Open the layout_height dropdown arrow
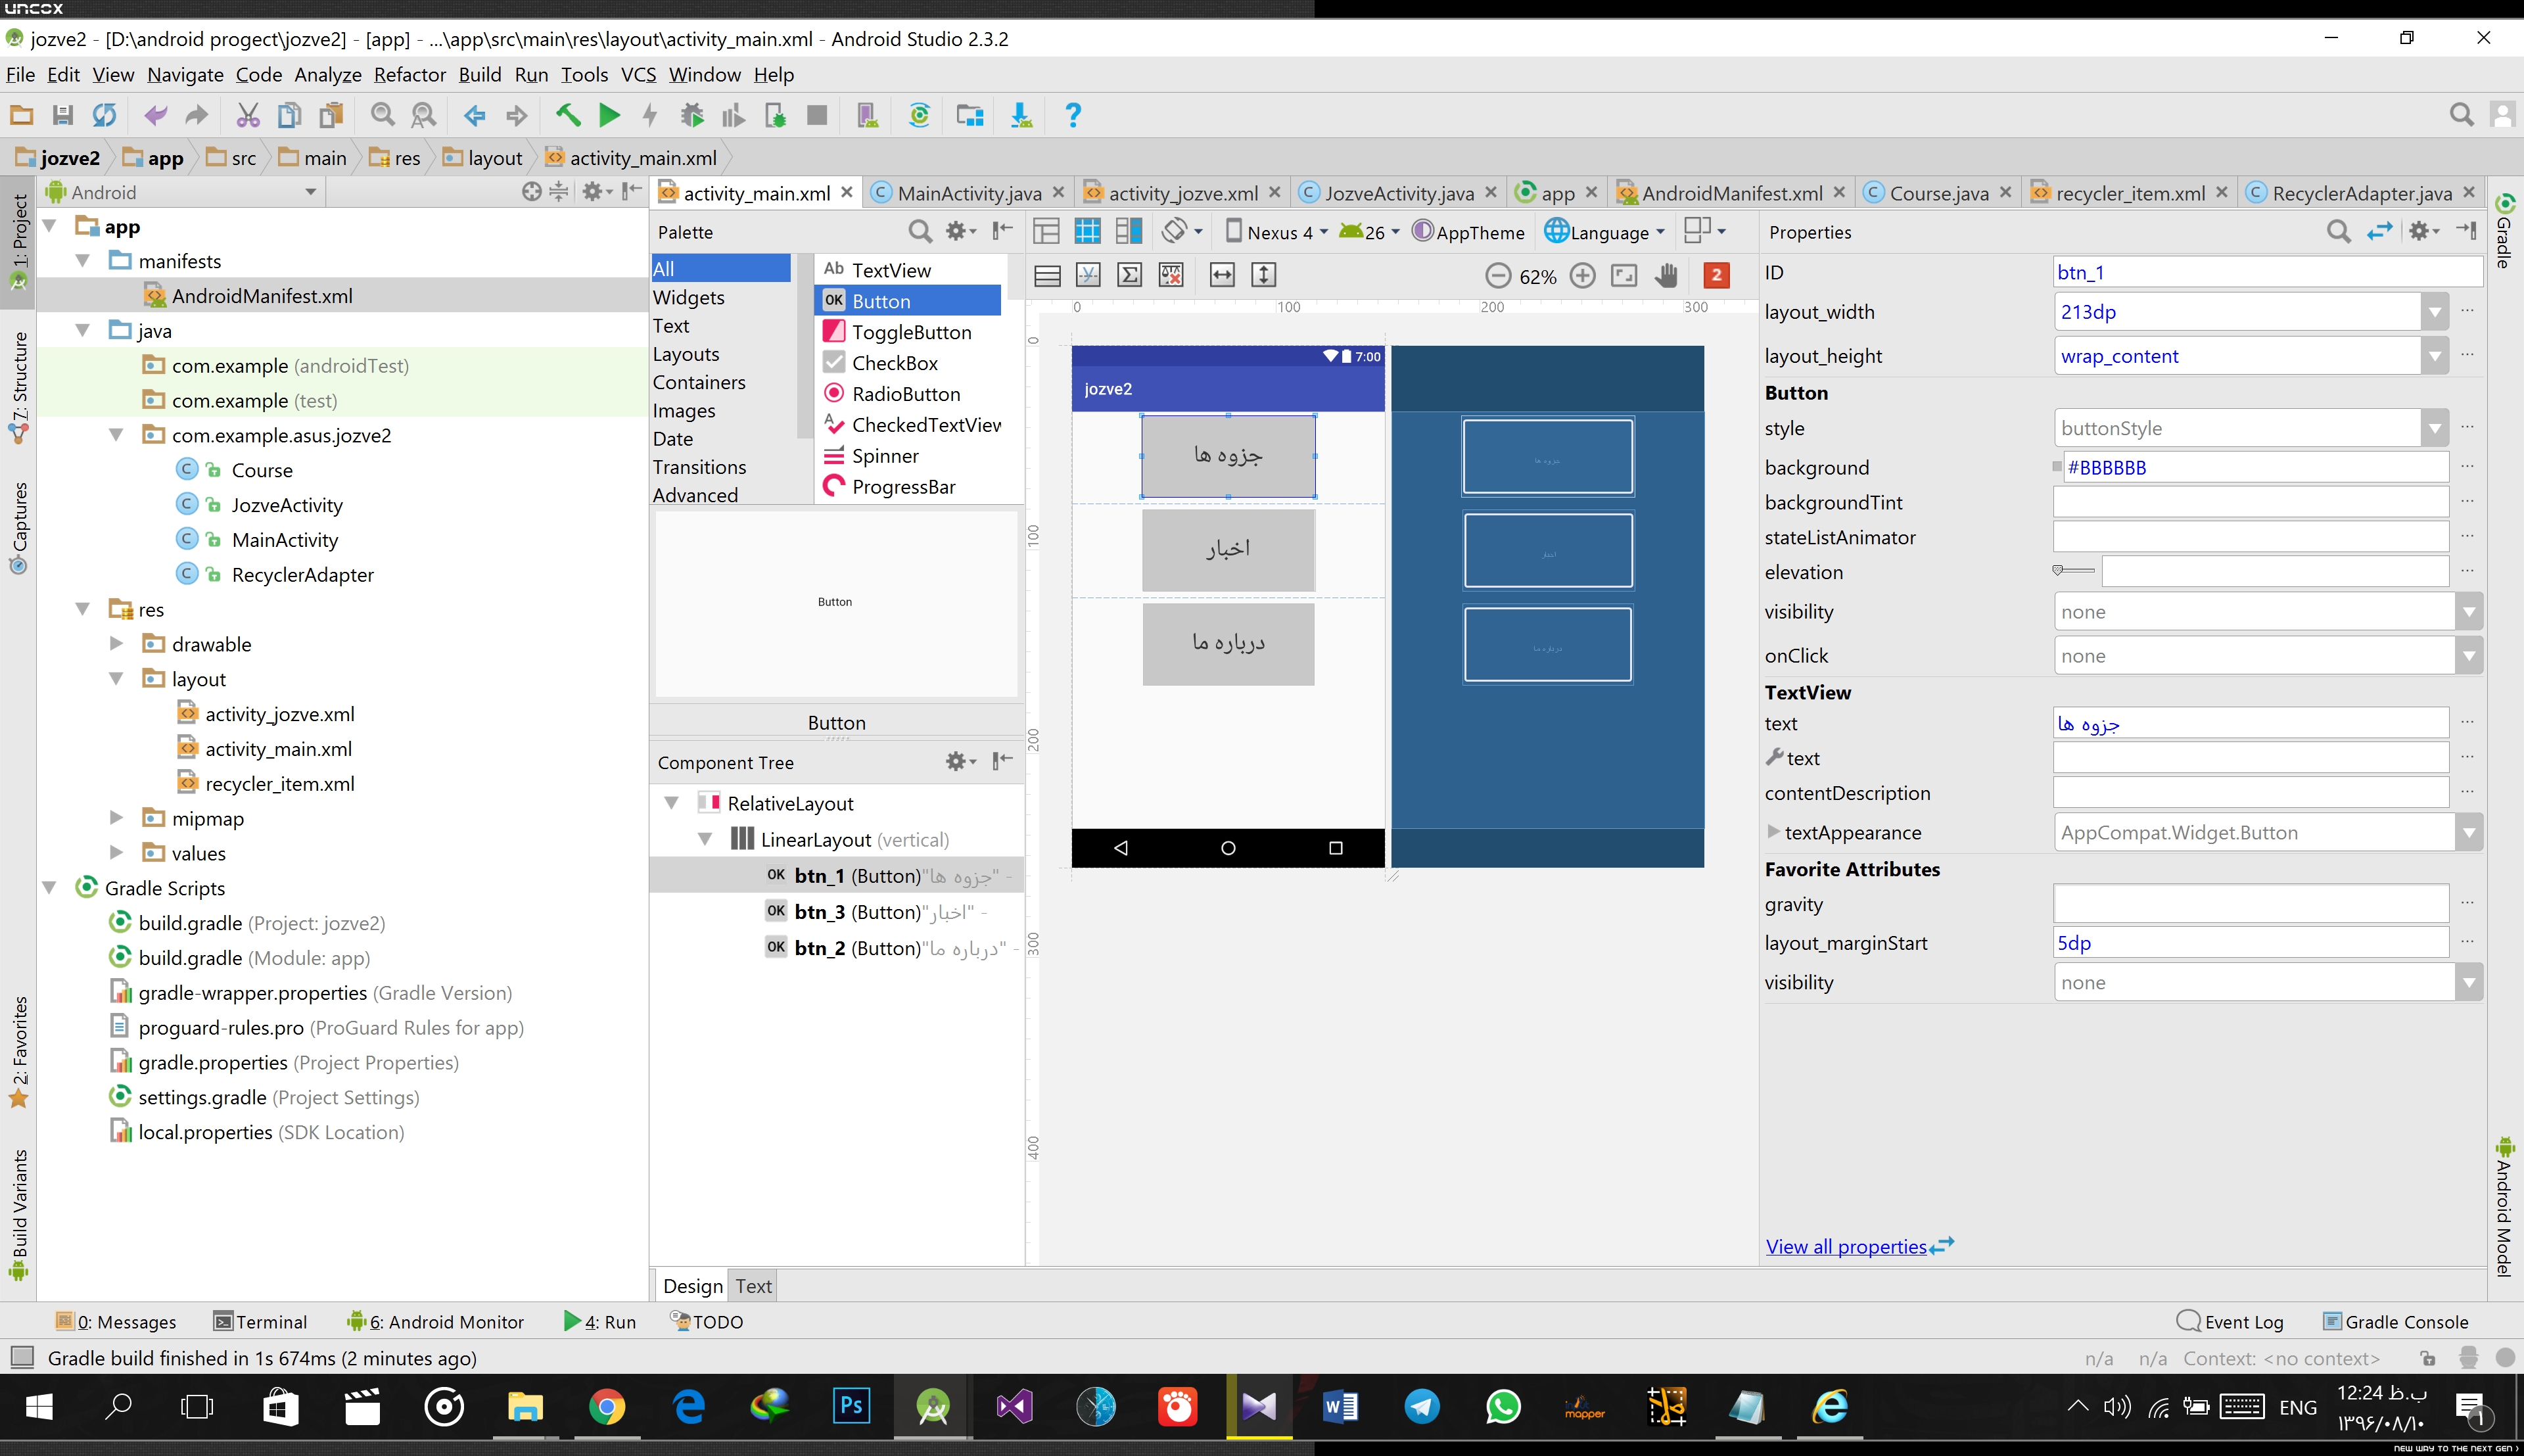The image size is (2524, 1456). coord(2434,357)
